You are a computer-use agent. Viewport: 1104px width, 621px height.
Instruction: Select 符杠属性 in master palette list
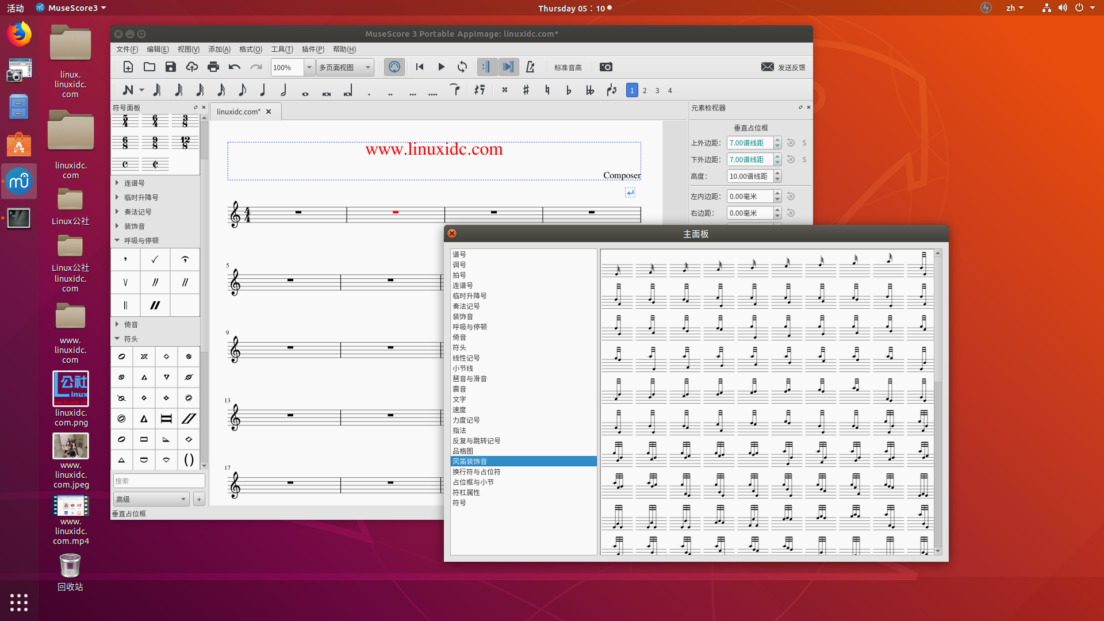point(466,493)
